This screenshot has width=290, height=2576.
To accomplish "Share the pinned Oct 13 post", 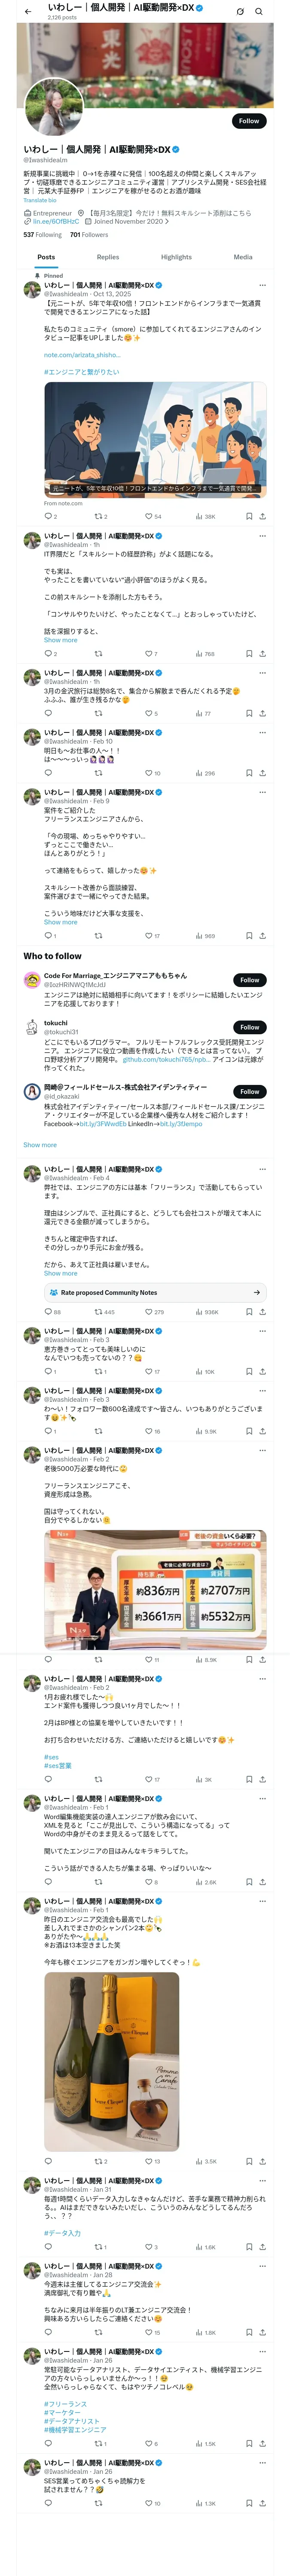I will [262, 516].
